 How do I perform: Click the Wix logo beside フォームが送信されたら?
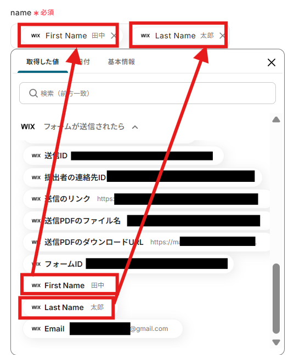tap(28, 127)
